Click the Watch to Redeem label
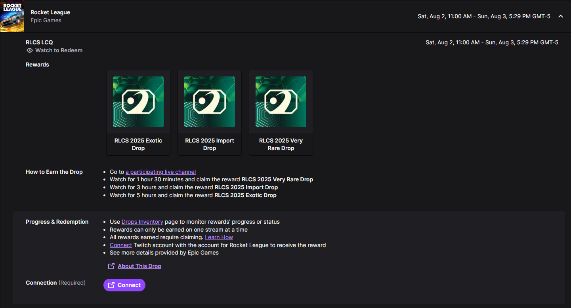The height and width of the screenshot is (308, 571). [x=59, y=50]
